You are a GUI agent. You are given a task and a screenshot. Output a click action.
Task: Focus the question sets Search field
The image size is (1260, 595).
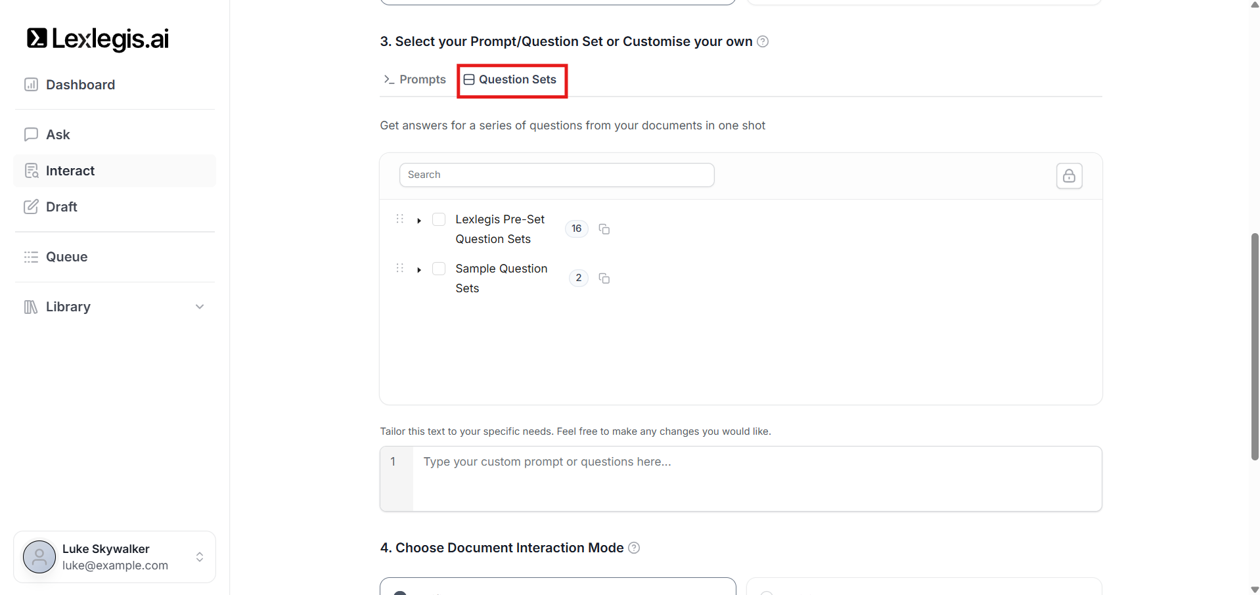coord(556,175)
